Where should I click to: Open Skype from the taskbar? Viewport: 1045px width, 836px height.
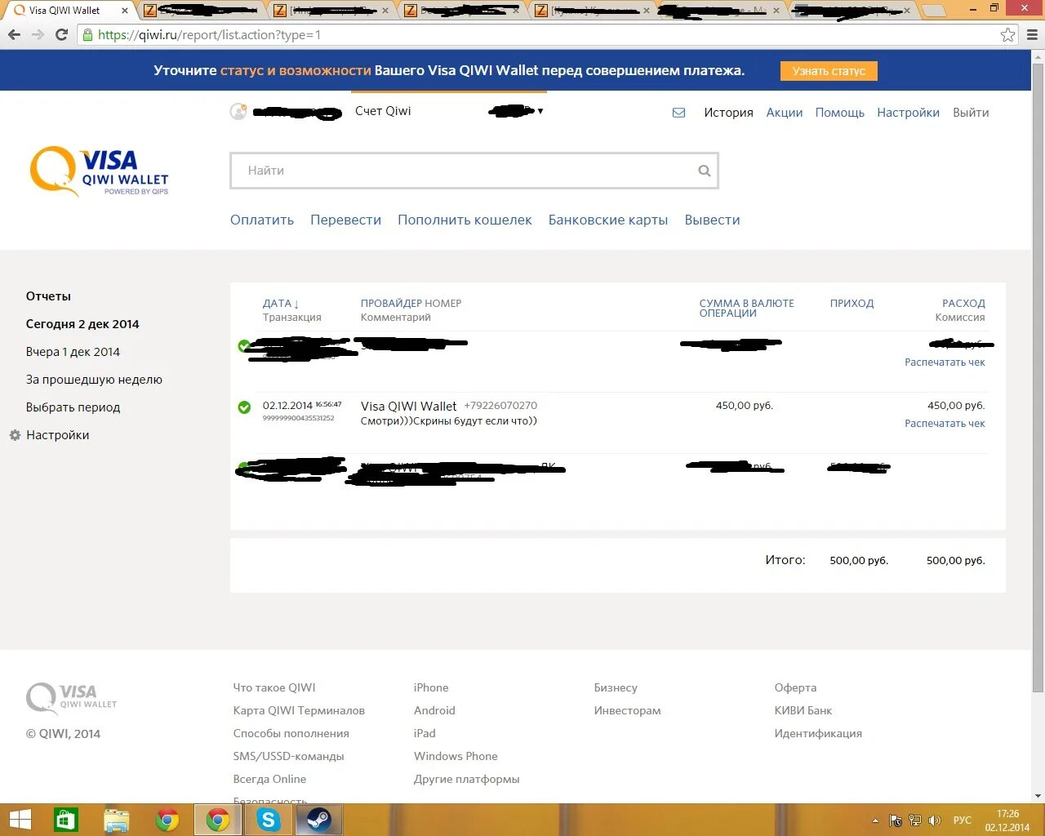(269, 820)
